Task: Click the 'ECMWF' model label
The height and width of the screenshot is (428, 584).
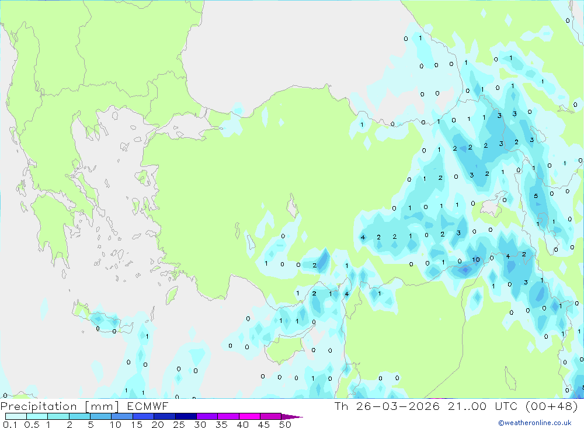Action: (x=148, y=406)
